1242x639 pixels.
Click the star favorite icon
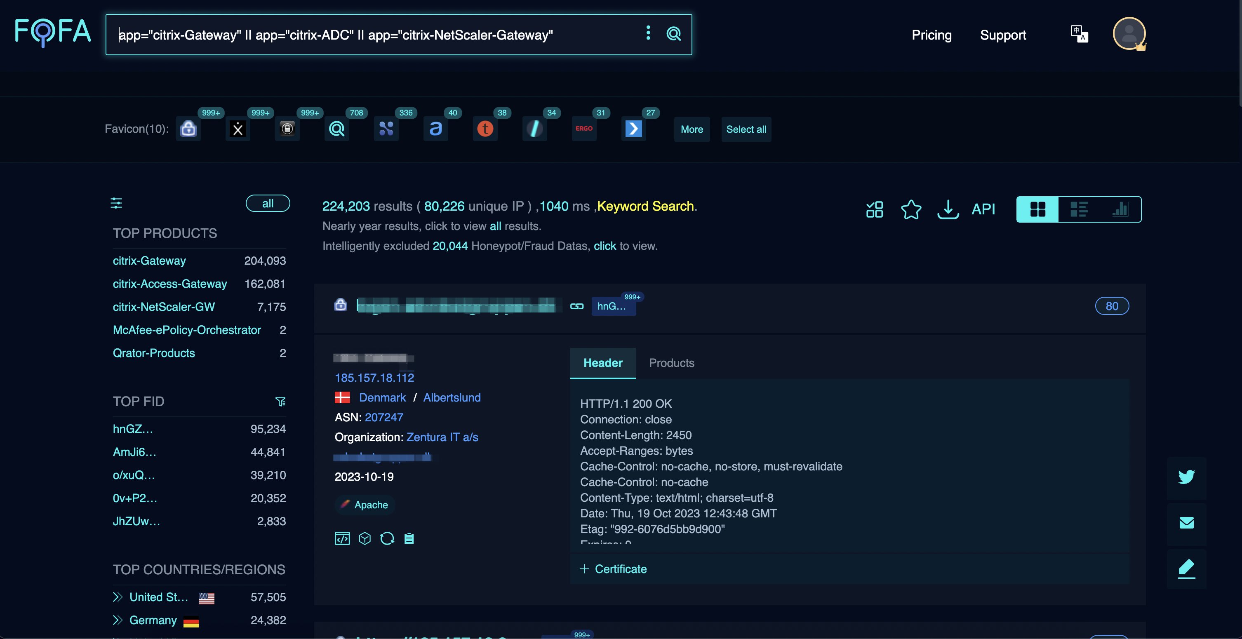pyautogui.click(x=911, y=209)
